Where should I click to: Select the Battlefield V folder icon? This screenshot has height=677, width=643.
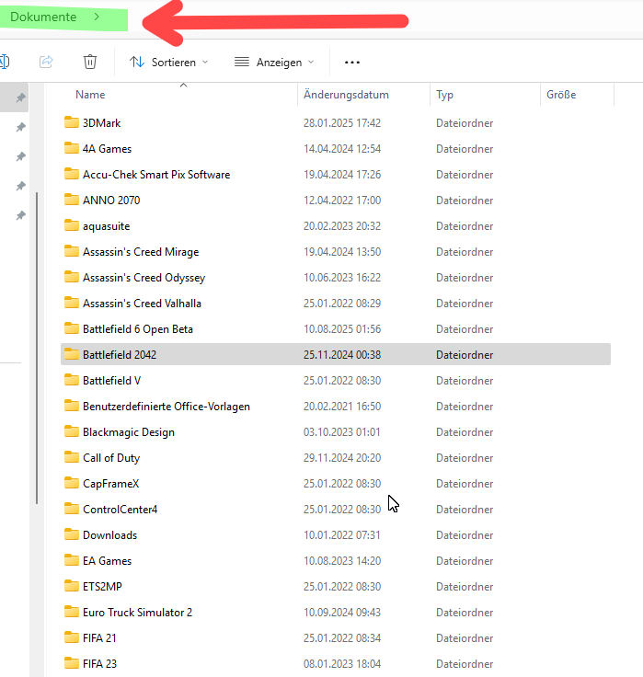[72, 381]
